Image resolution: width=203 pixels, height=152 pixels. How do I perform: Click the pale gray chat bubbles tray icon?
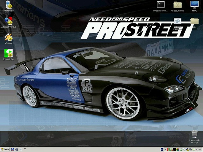point(184,149)
